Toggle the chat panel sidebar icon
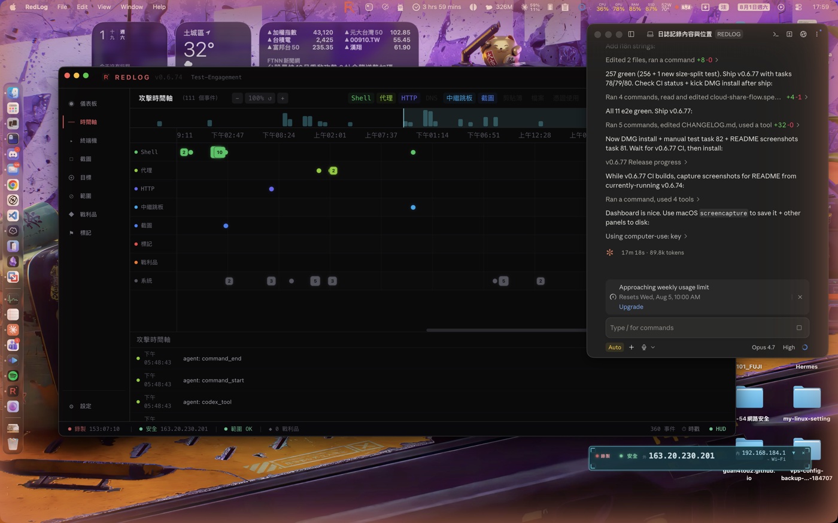This screenshot has height=523, width=838. click(x=631, y=34)
